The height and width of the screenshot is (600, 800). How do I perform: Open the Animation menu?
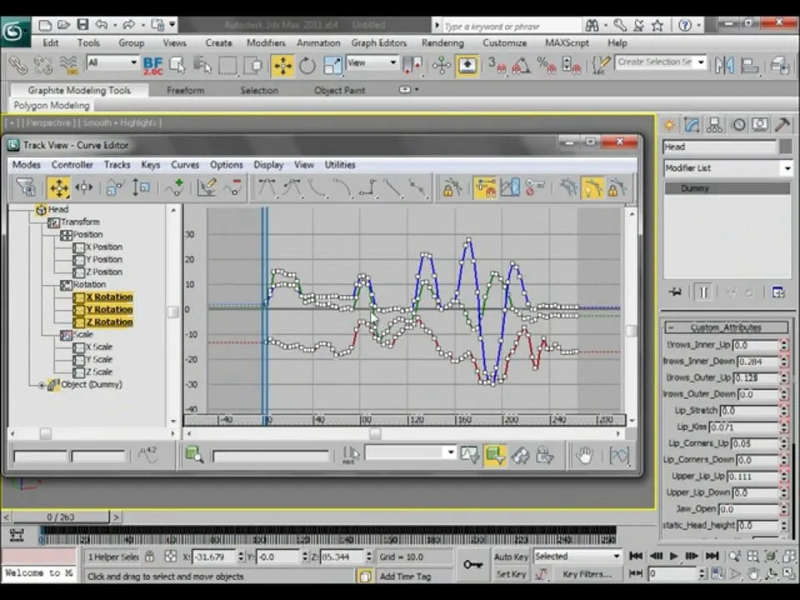point(318,42)
